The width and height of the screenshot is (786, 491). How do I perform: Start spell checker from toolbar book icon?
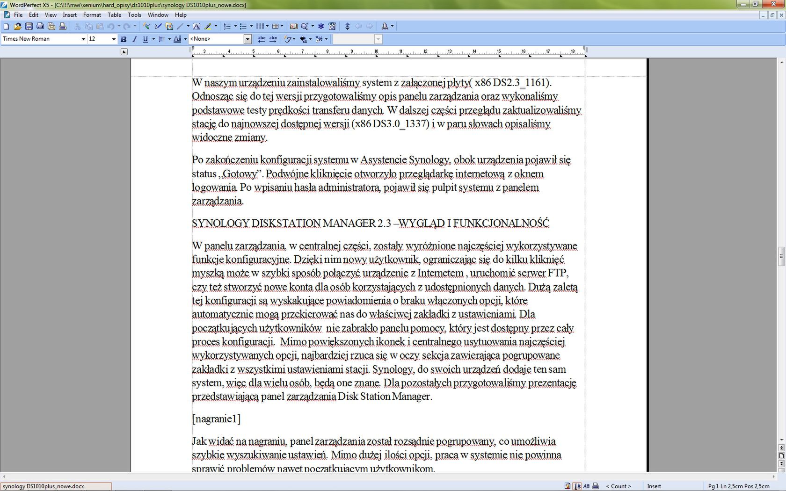[x=294, y=27]
